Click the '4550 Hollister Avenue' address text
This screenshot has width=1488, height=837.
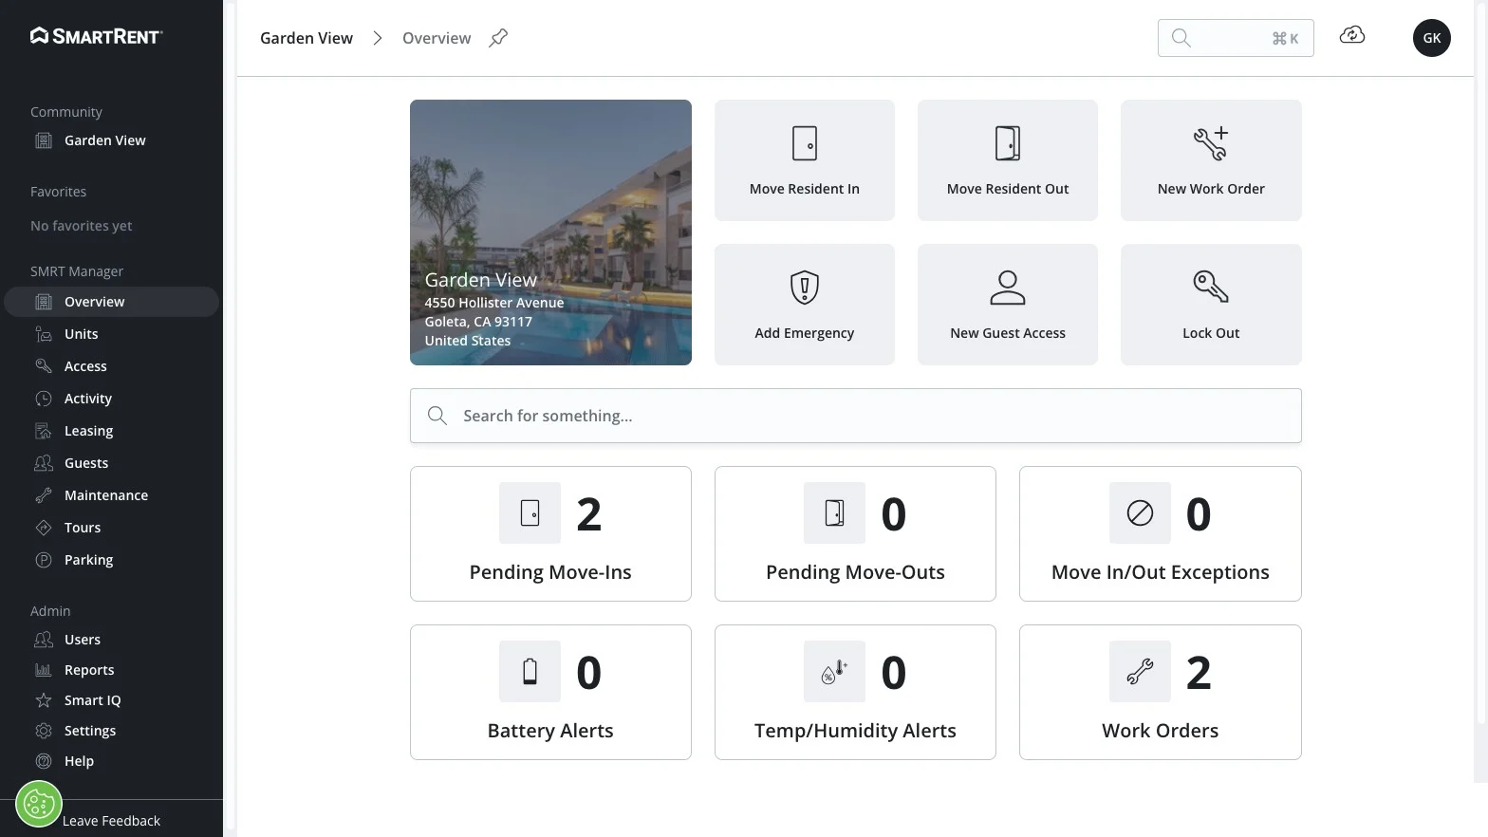point(494,303)
